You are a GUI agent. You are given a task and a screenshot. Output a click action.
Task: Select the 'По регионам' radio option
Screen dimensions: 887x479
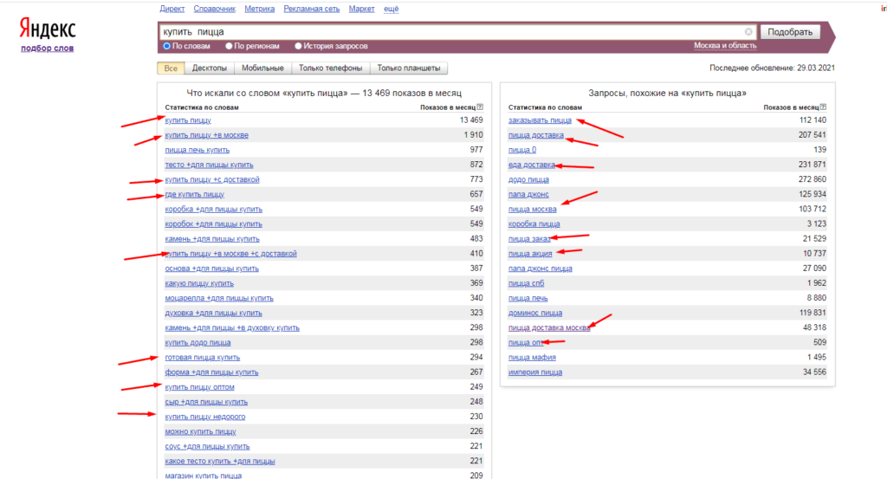[x=229, y=46]
